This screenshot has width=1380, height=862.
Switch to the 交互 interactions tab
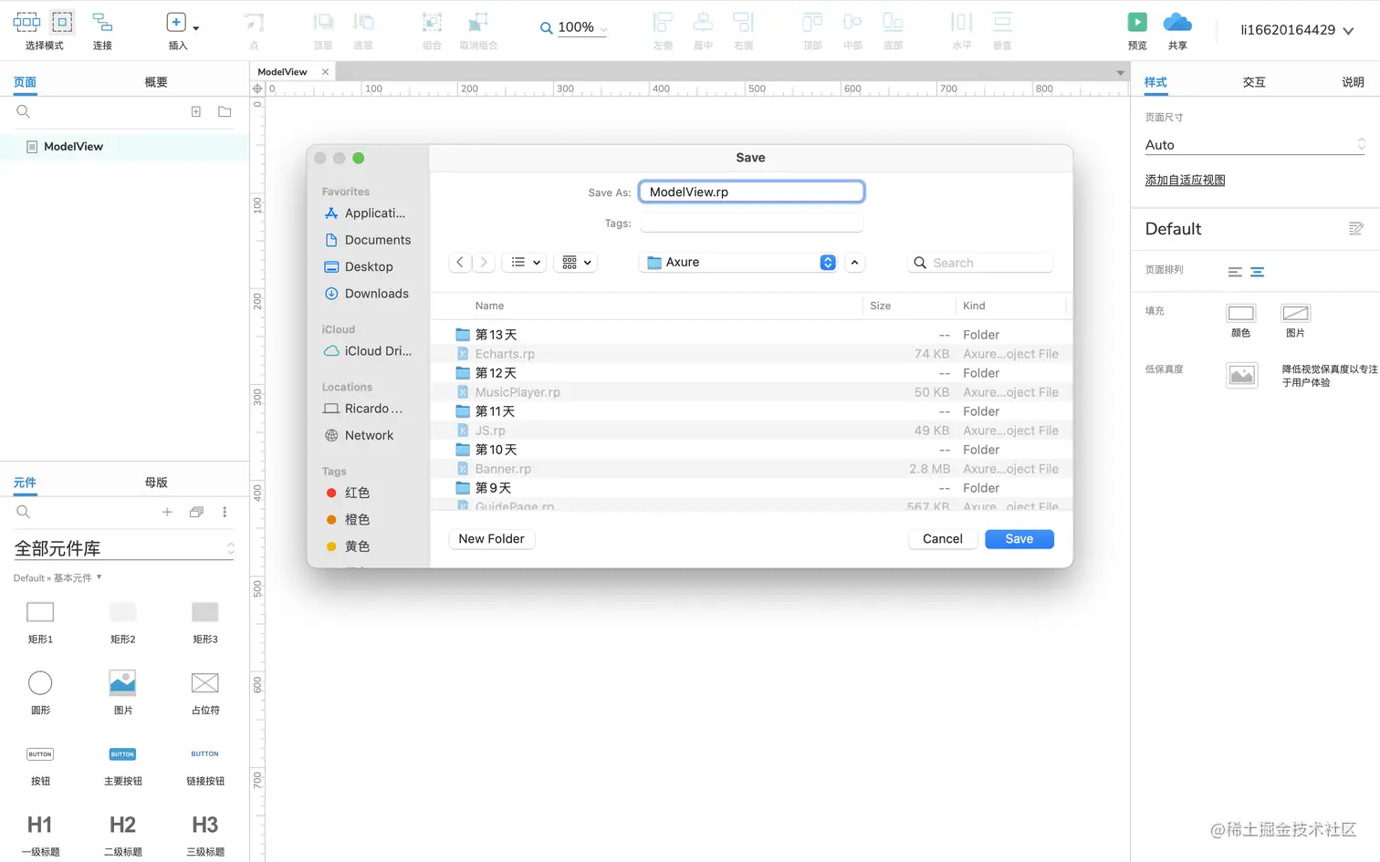coord(1254,82)
